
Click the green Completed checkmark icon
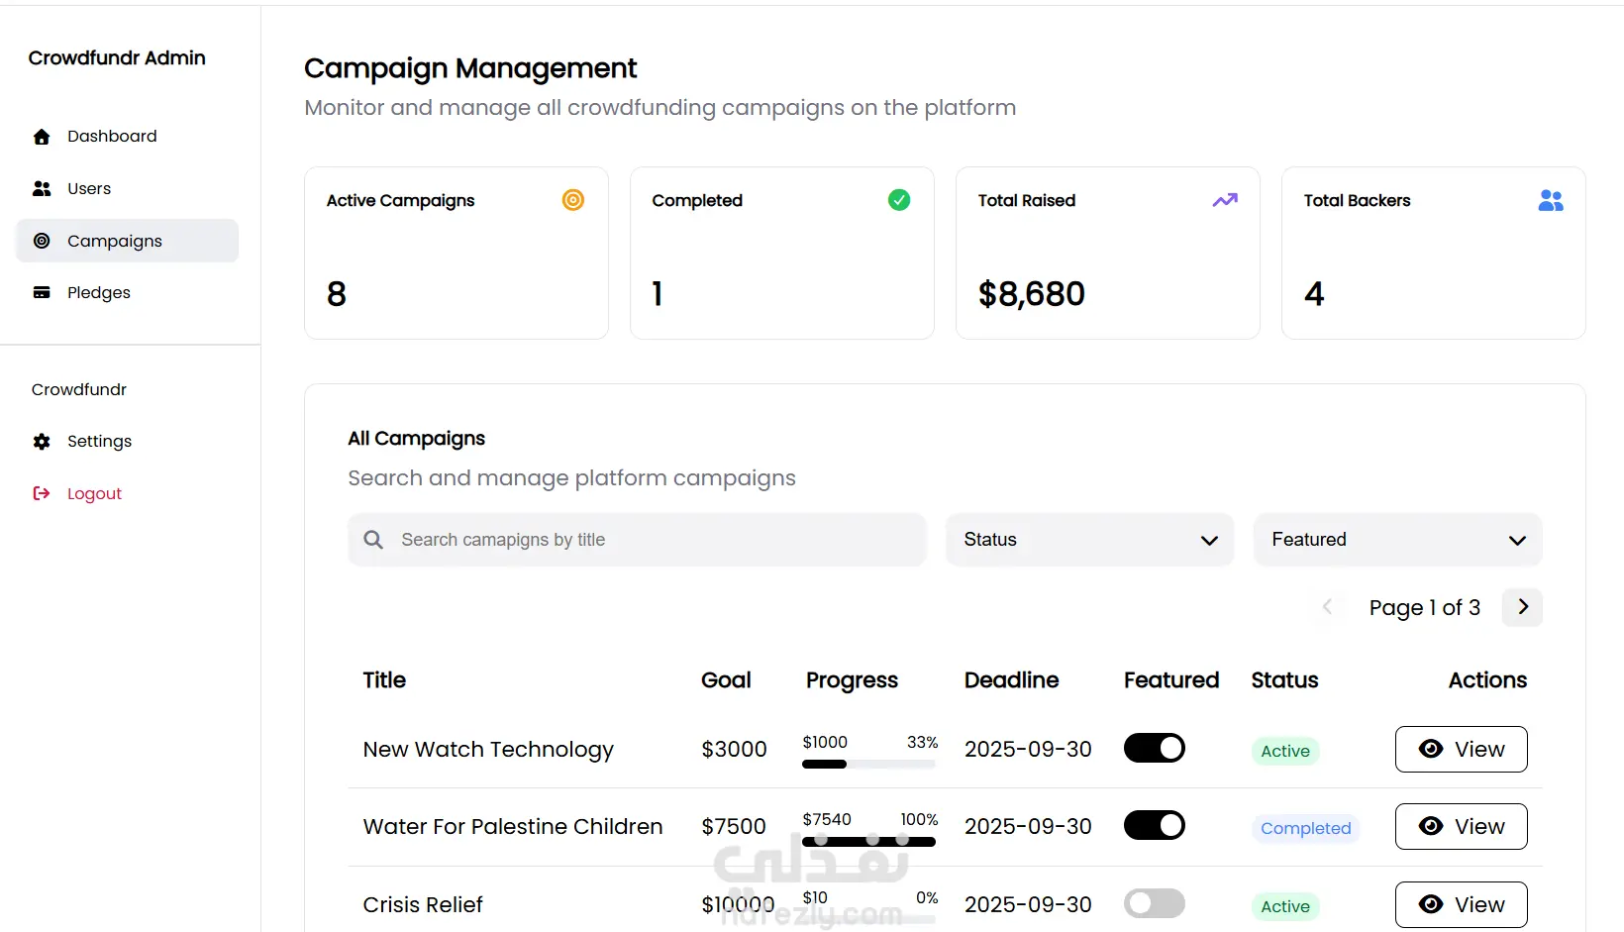(899, 200)
